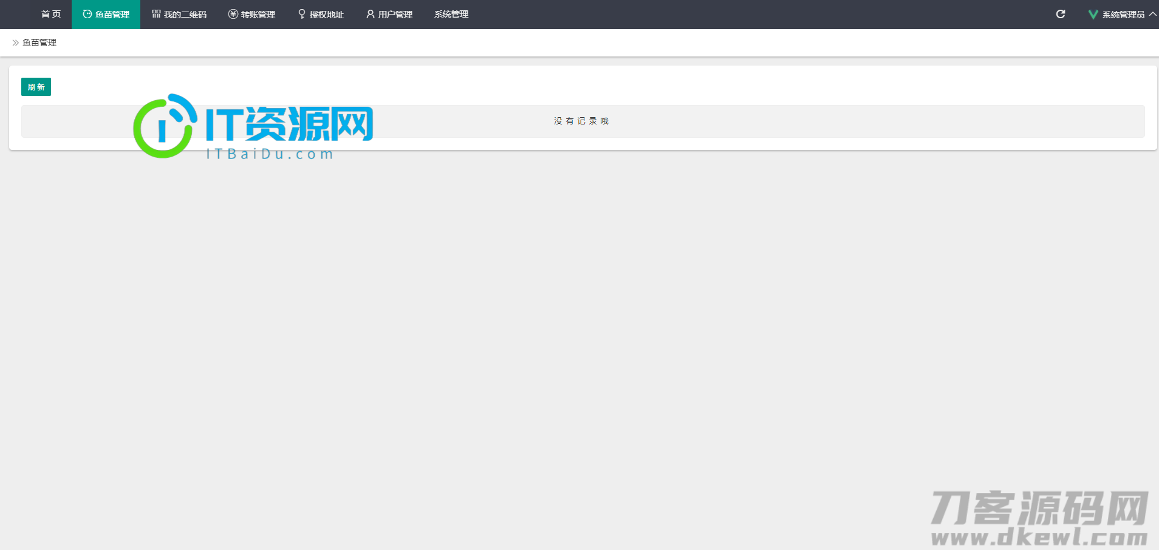Click the clock icon beside 鱼苗管理

[x=87, y=14]
